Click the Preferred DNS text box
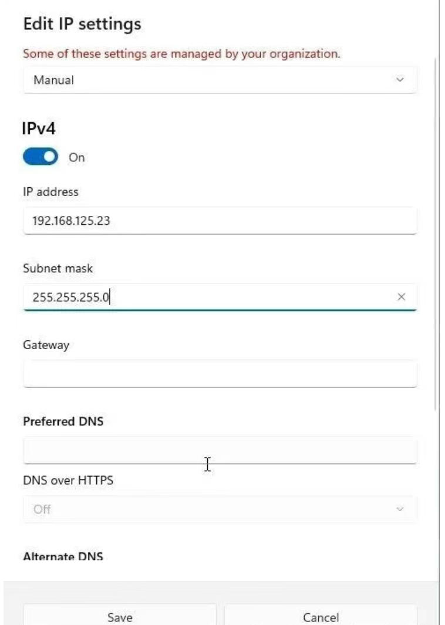Viewport: 445px width, 625px height. (220, 450)
